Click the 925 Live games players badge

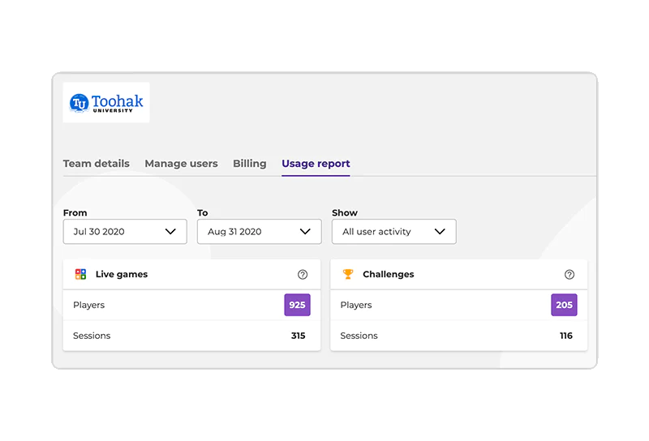(x=297, y=306)
